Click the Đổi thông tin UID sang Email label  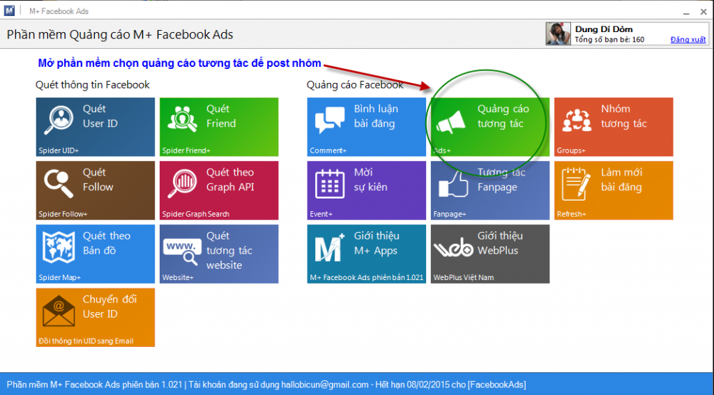pyautogui.click(x=86, y=341)
